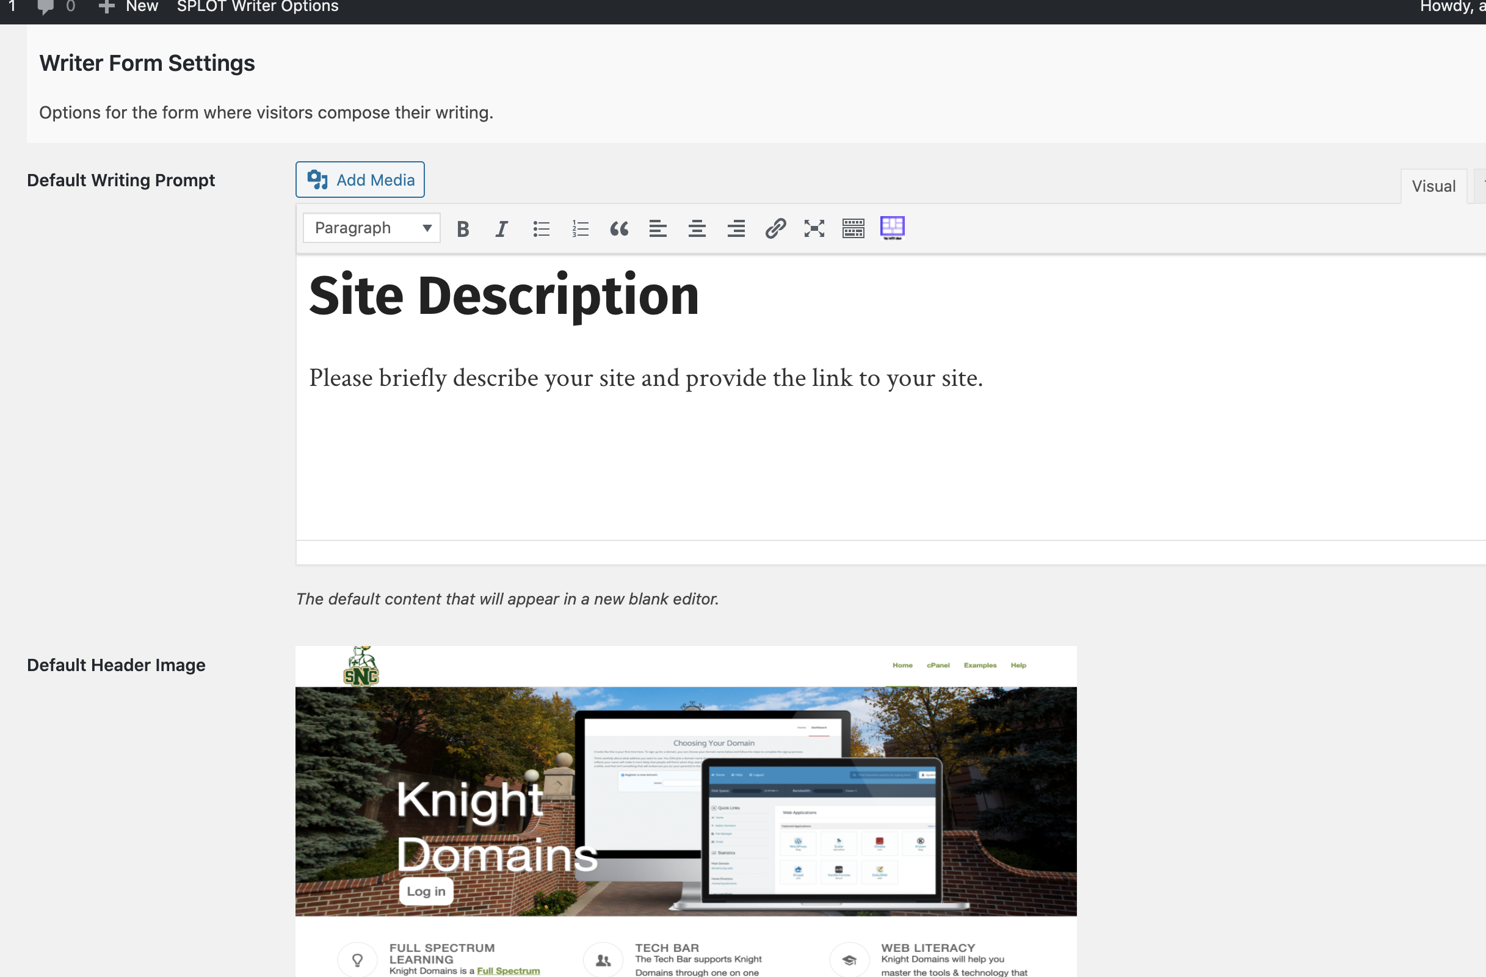
Task: Toggle the editor toolbar kitchen sink
Action: (x=853, y=228)
